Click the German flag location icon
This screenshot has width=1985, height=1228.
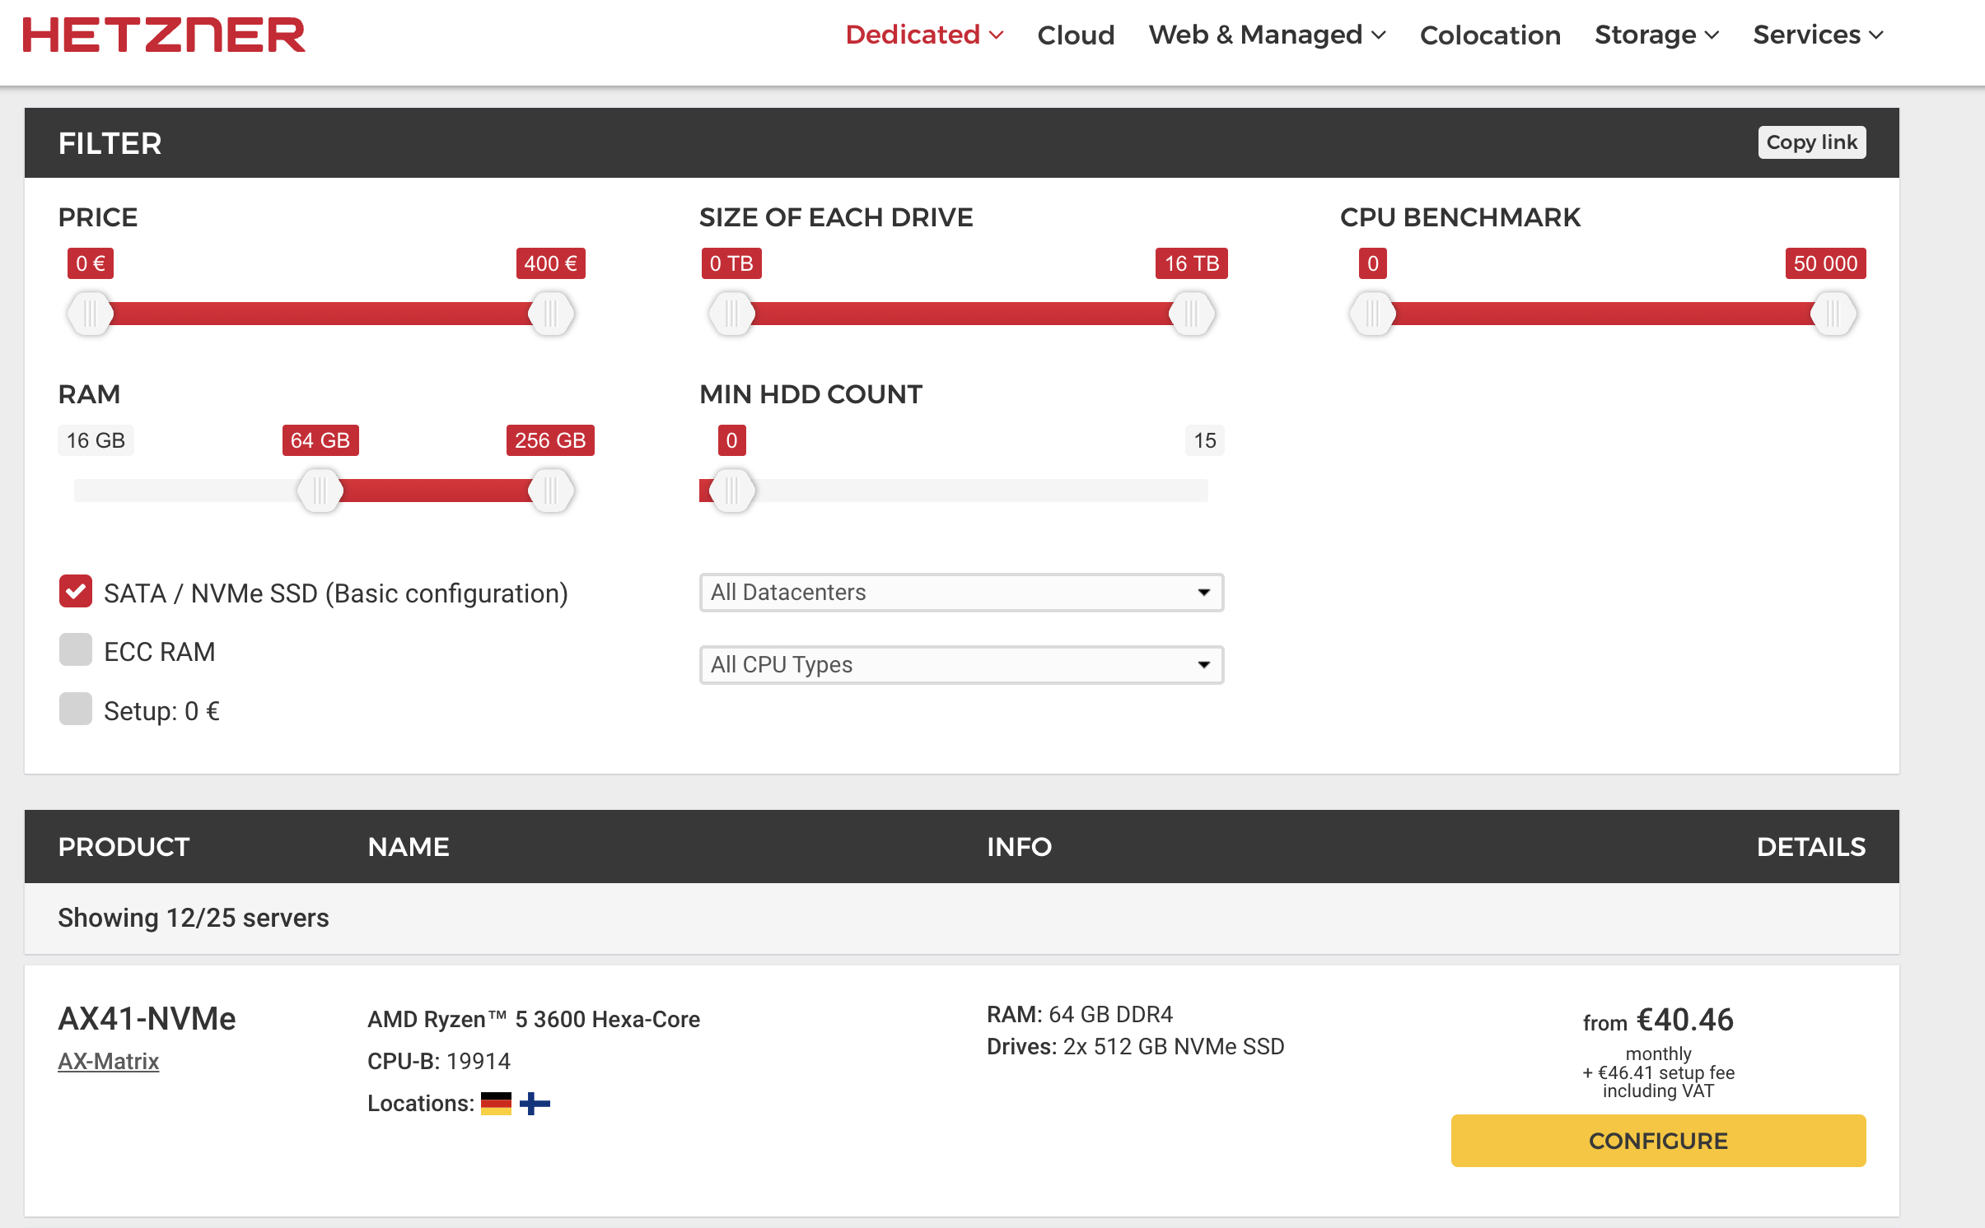[x=496, y=1103]
